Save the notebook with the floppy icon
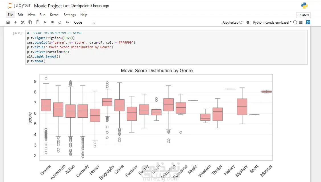 pos(8,22)
